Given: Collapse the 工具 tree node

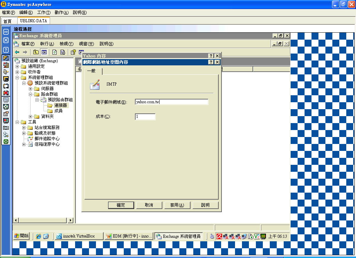Looking at the screenshot, I should click(x=17, y=122).
